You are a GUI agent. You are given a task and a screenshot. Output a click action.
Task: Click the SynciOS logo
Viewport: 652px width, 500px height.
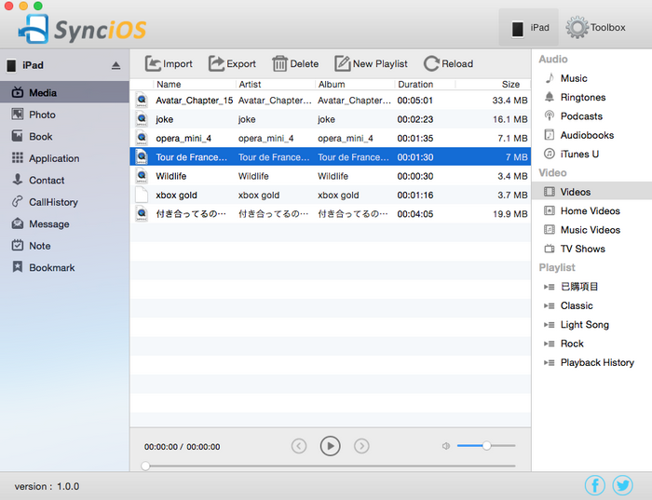82,29
